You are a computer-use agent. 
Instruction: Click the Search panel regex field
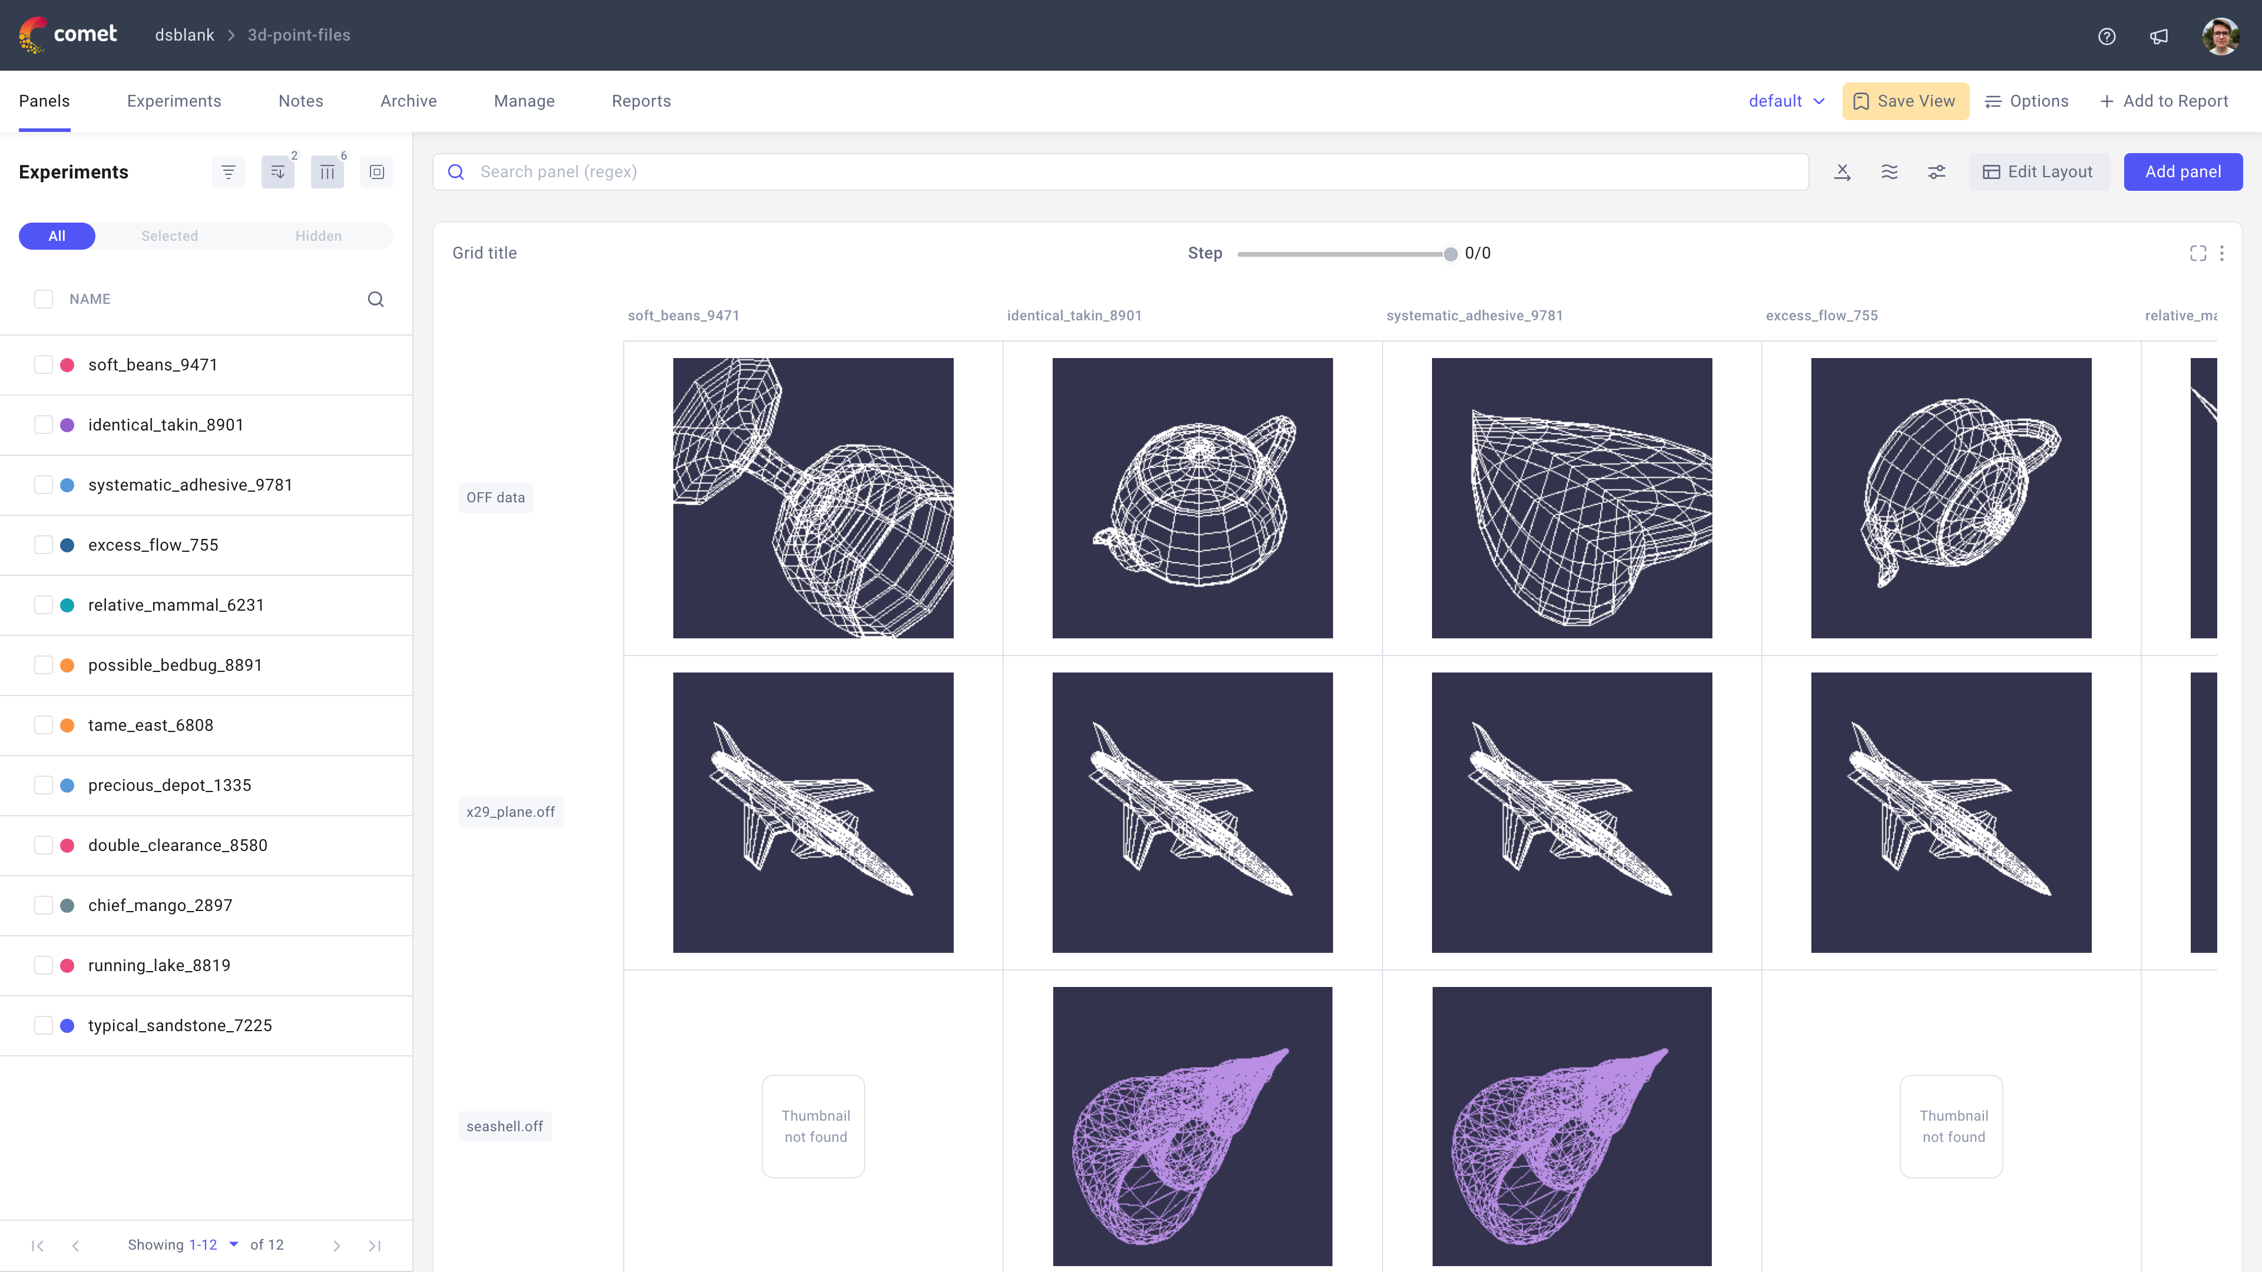click(x=1133, y=172)
